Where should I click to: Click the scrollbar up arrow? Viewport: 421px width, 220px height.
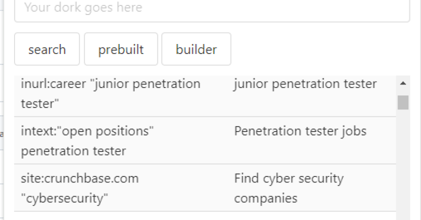[x=403, y=83]
